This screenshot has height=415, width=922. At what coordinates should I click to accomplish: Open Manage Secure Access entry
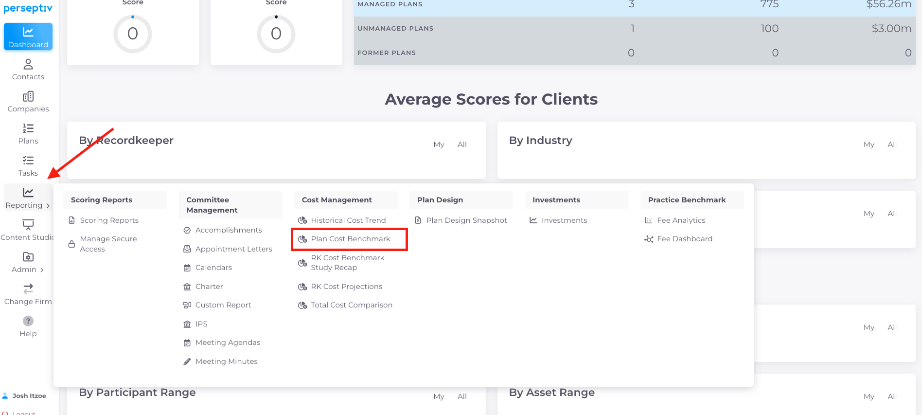(x=108, y=244)
